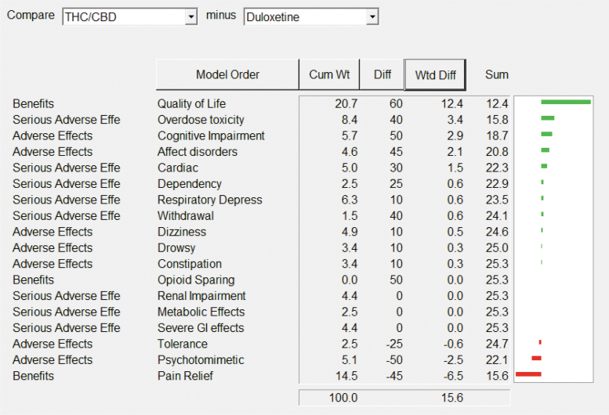Select the Constipation row label

[x=190, y=264]
